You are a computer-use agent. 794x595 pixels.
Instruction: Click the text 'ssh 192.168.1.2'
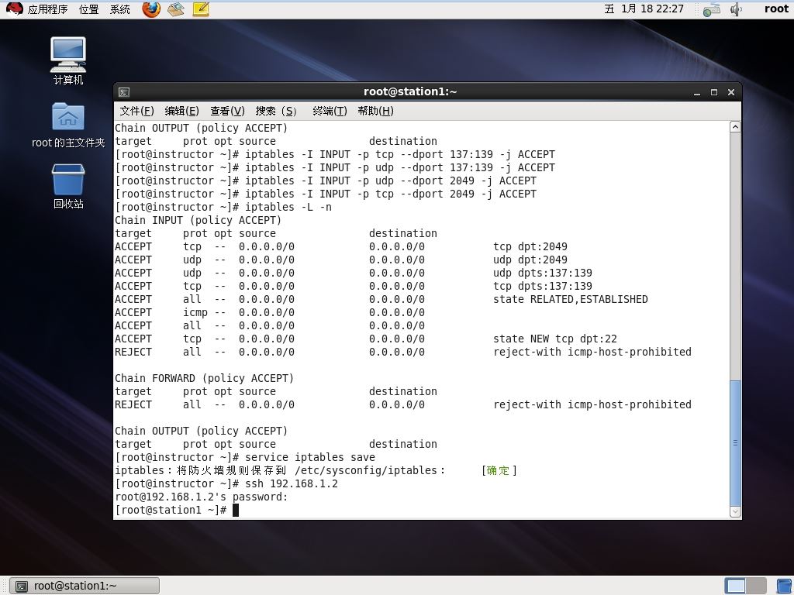coord(292,483)
